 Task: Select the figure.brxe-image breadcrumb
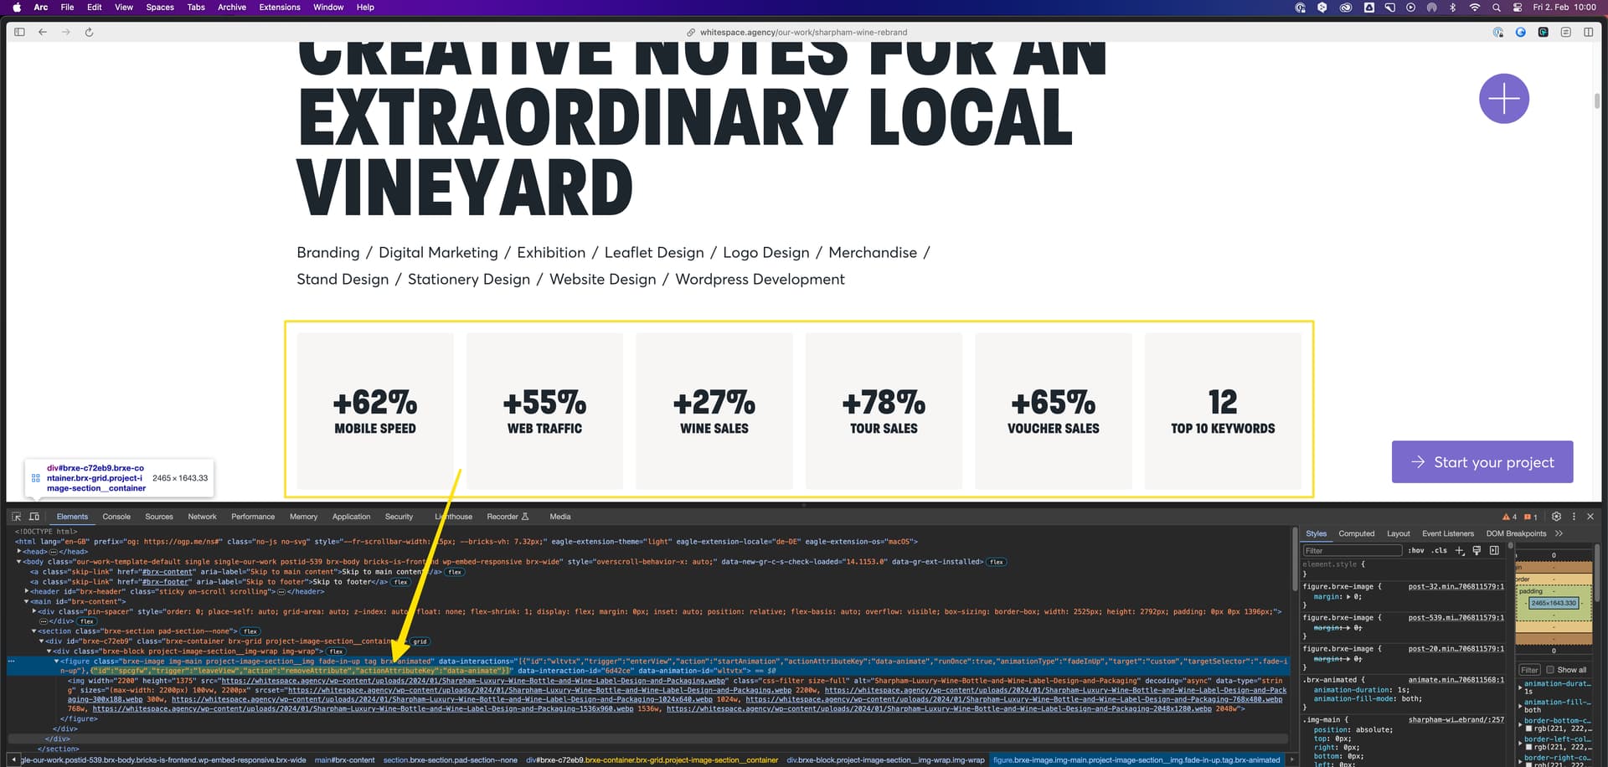click(1136, 760)
